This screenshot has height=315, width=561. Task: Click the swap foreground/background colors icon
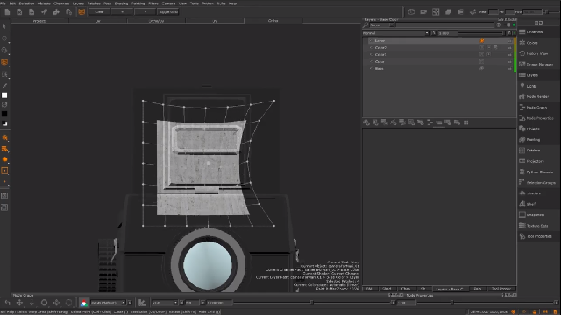click(x=4, y=105)
